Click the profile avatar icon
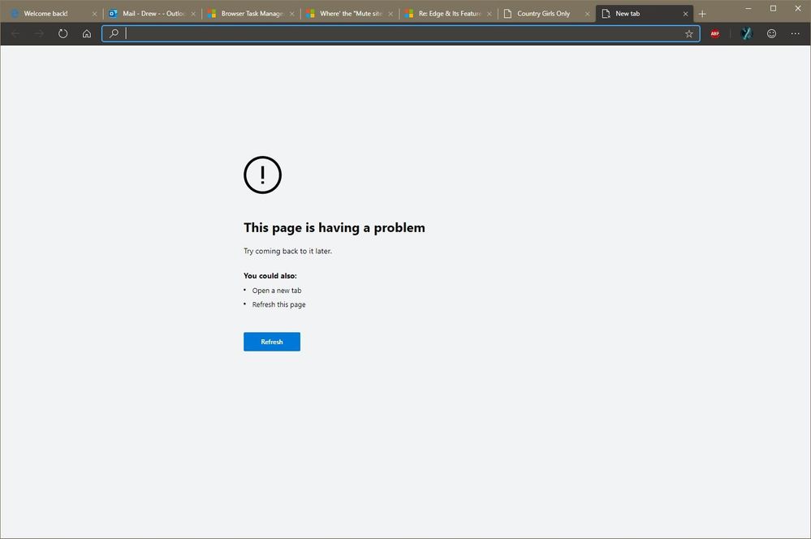 click(746, 33)
